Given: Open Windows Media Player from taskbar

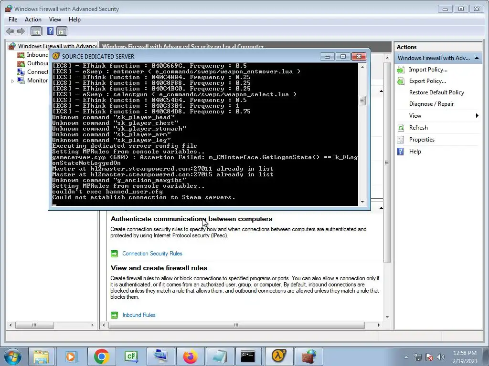Looking at the screenshot, I should [x=72, y=356].
